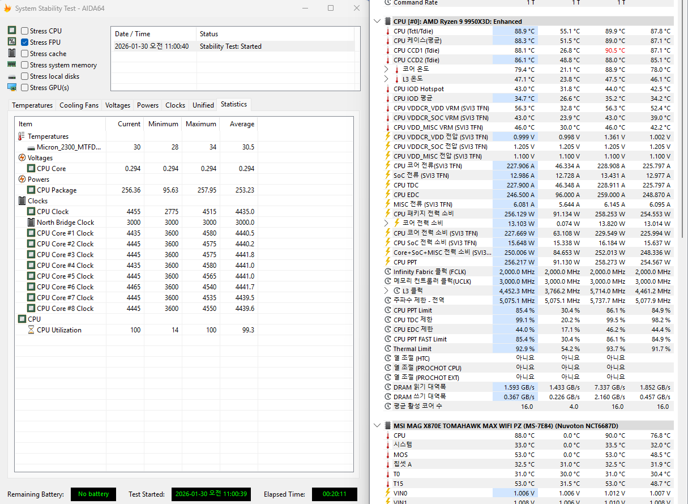
Task: Click the North Bridge Clock chip icon
Action: click(31, 223)
